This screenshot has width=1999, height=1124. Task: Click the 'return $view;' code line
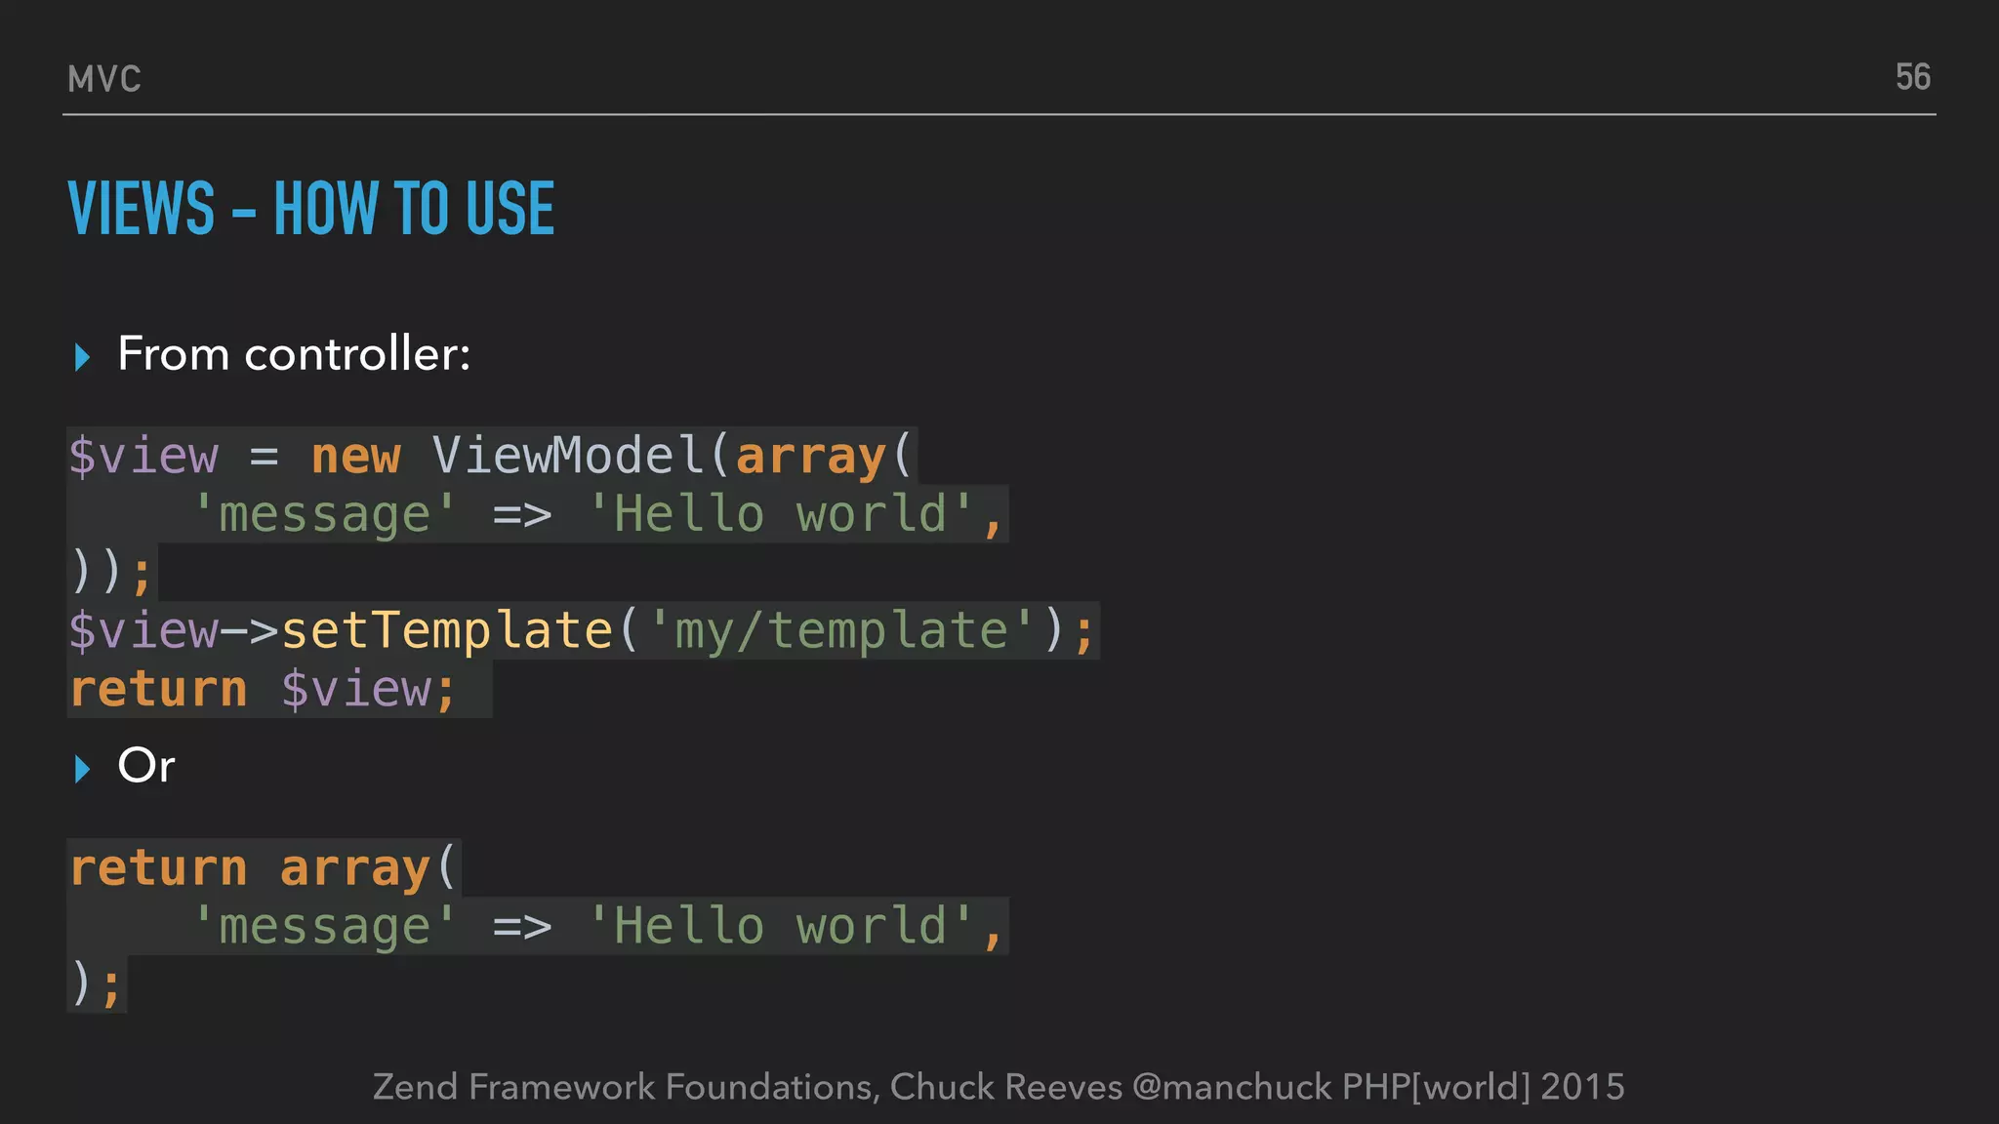click(x=264, y=690)
